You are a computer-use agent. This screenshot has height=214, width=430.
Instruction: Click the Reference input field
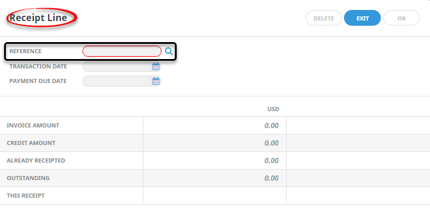tap(122, 51)
